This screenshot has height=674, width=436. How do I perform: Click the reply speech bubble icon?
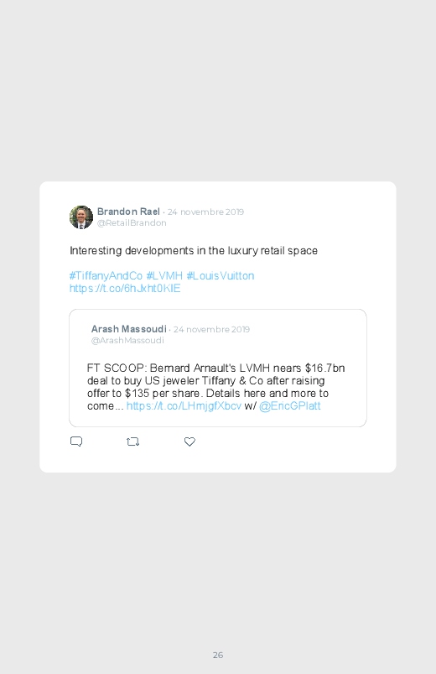tap(76, 441)
